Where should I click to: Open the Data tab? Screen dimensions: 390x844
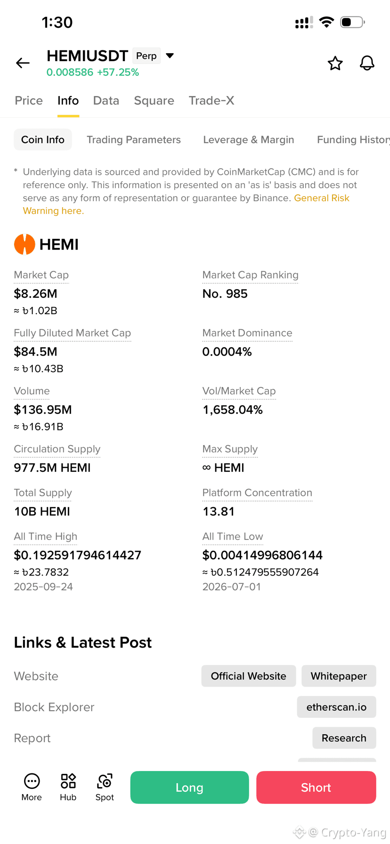pos(106,100)
